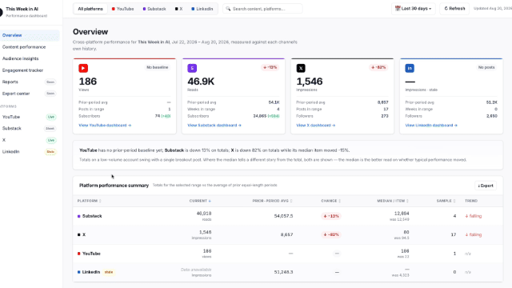This screenshot has width=512, height=288.
Task: Filter by LinkedIn platform chip
Action: click(x=202, y=9)
